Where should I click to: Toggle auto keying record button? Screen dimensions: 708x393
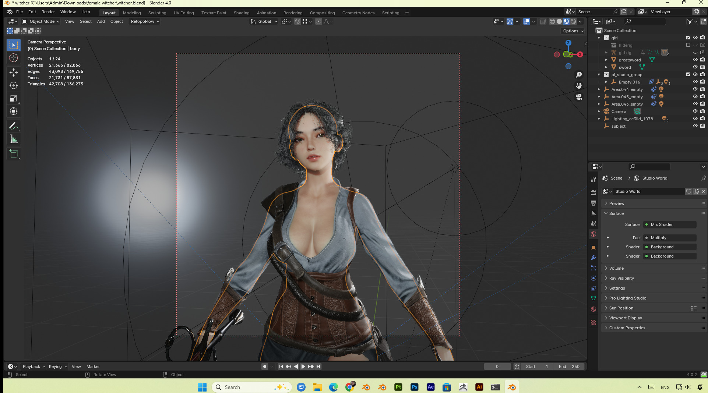point(264,367)
